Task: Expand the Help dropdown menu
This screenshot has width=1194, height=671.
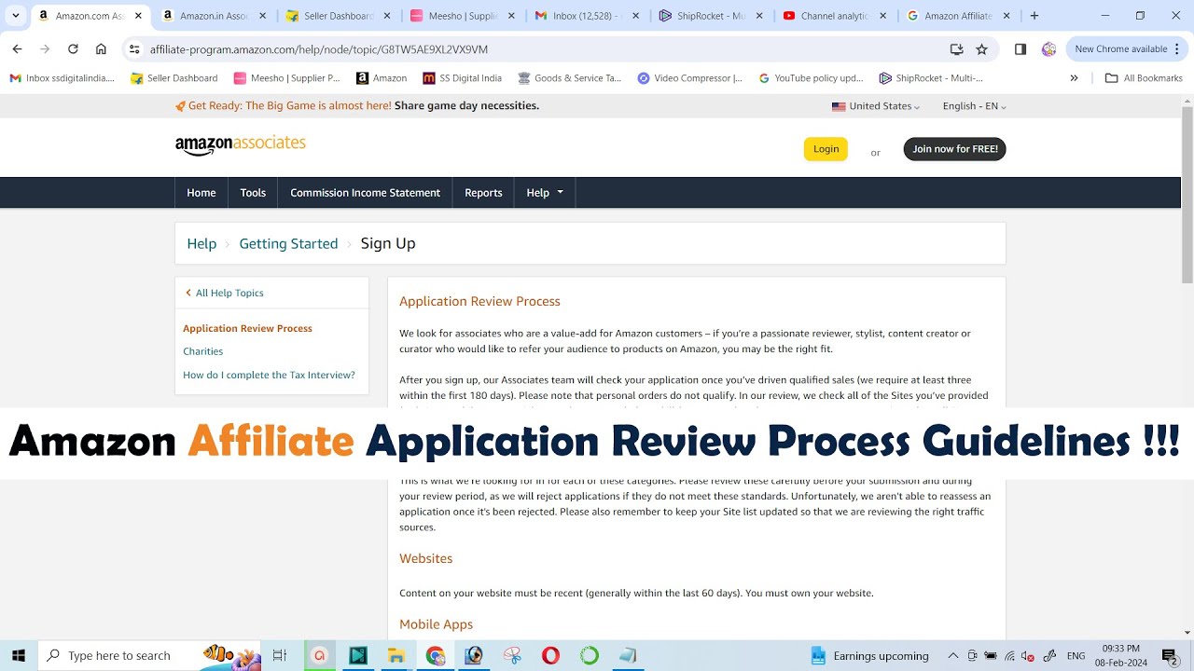Action: tap(545, 193)
